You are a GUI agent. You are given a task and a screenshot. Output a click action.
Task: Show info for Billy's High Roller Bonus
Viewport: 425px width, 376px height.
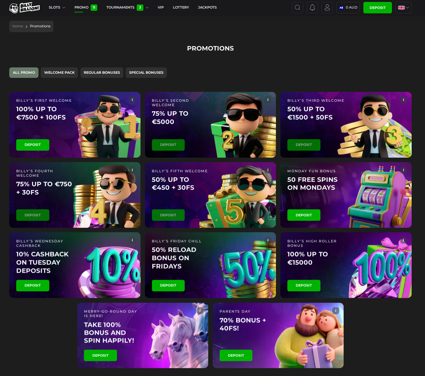(403, 240)
